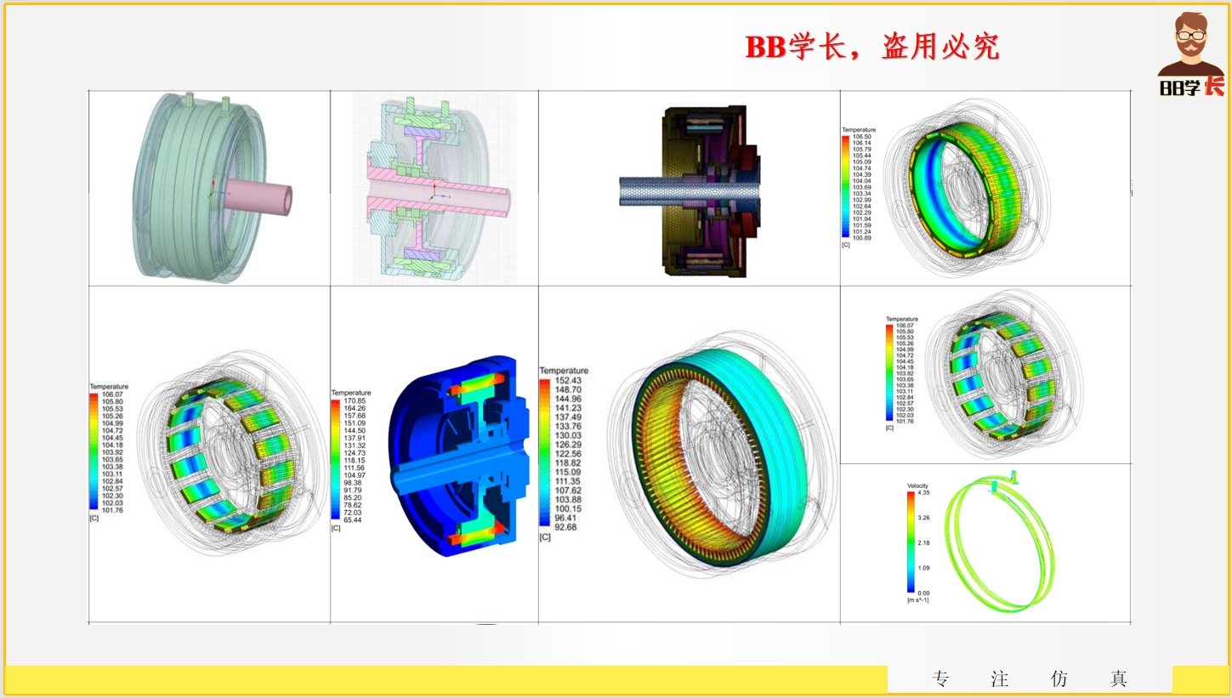Click the [C] unit label below the 92.68 value

[545, 537]
